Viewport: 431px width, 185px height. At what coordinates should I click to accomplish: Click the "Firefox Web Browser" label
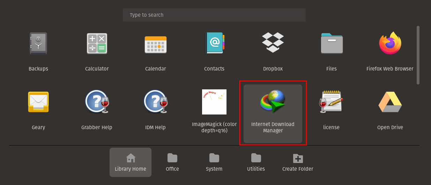pyautogui.click(x=390, y=69)
